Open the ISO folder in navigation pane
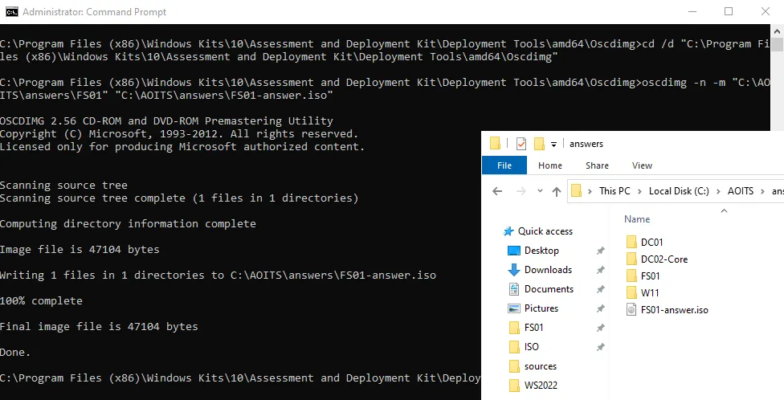Viewport: 784px width, 400px height. pyautogui.click(x=532, y=346)
